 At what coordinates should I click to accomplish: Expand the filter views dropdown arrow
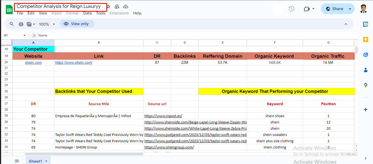34,24
